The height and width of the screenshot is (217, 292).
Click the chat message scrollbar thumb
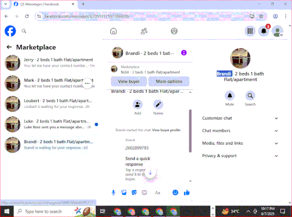[x=190, y=131]
